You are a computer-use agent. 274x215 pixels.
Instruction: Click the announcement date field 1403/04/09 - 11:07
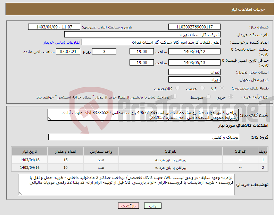tap(54, 27)
